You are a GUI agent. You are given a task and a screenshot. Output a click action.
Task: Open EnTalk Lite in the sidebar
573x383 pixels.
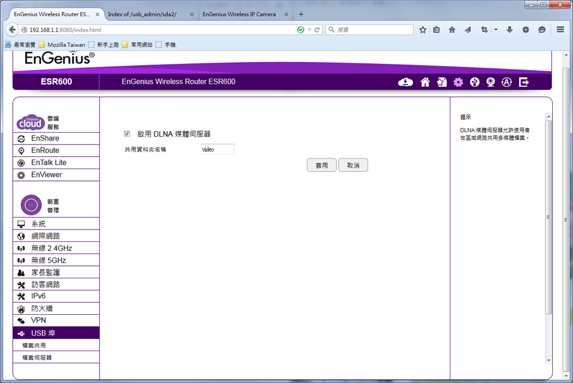56,162
